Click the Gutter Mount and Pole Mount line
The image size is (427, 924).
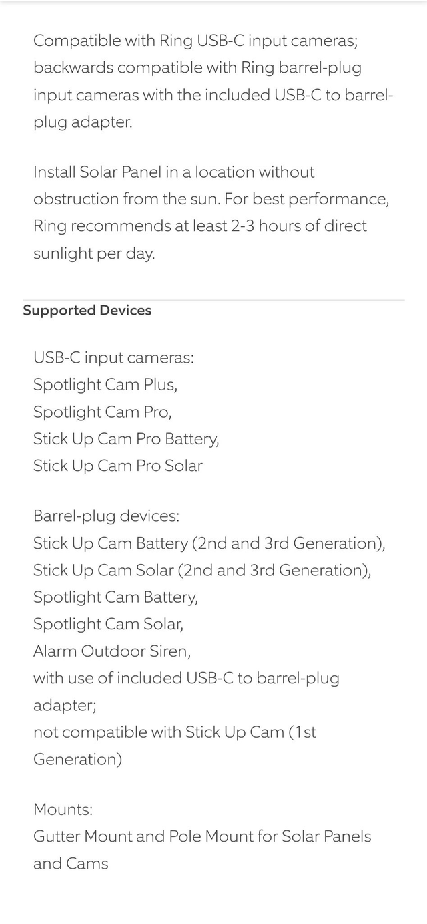202,836
